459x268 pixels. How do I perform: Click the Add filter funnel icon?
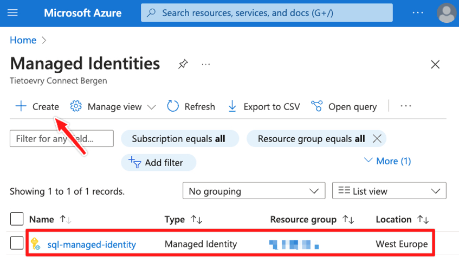tap(135, 162)
